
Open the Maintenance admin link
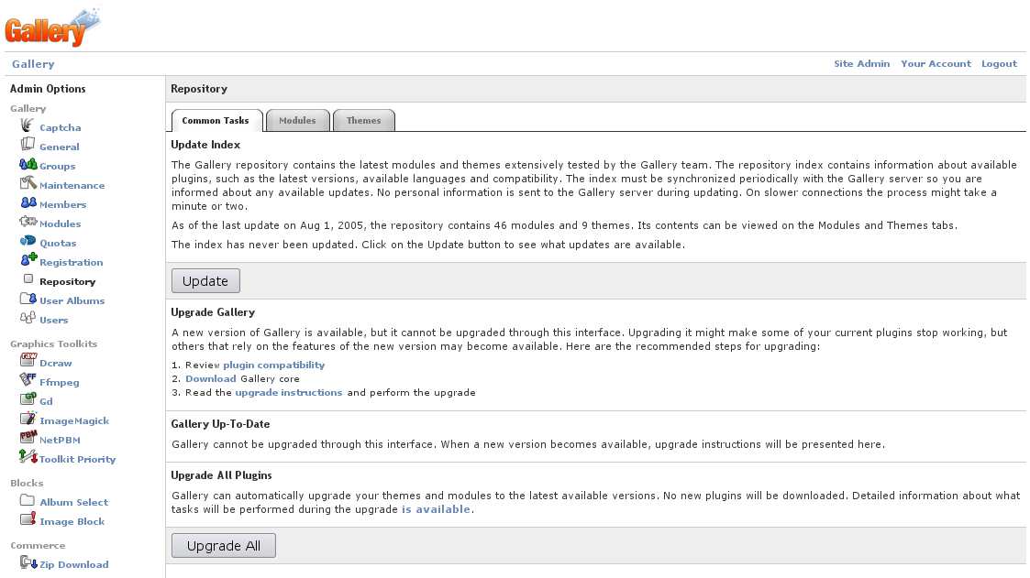72,186
